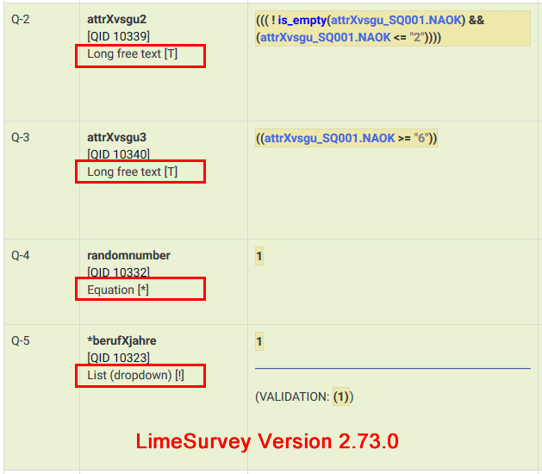Open the *berufXjahre question name
Image resolution: width=542 pixels, height=474 pixels.
[x=121, y=340]
